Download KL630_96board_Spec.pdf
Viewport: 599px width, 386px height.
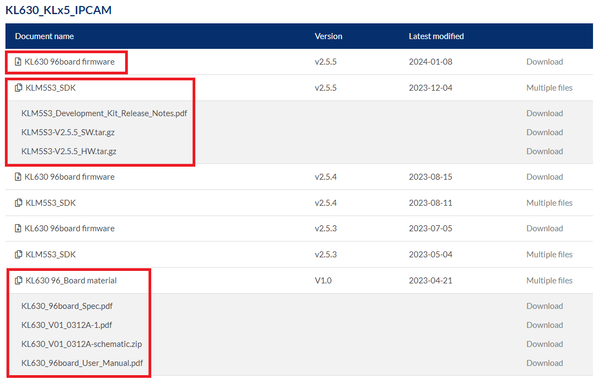[545, 306]
